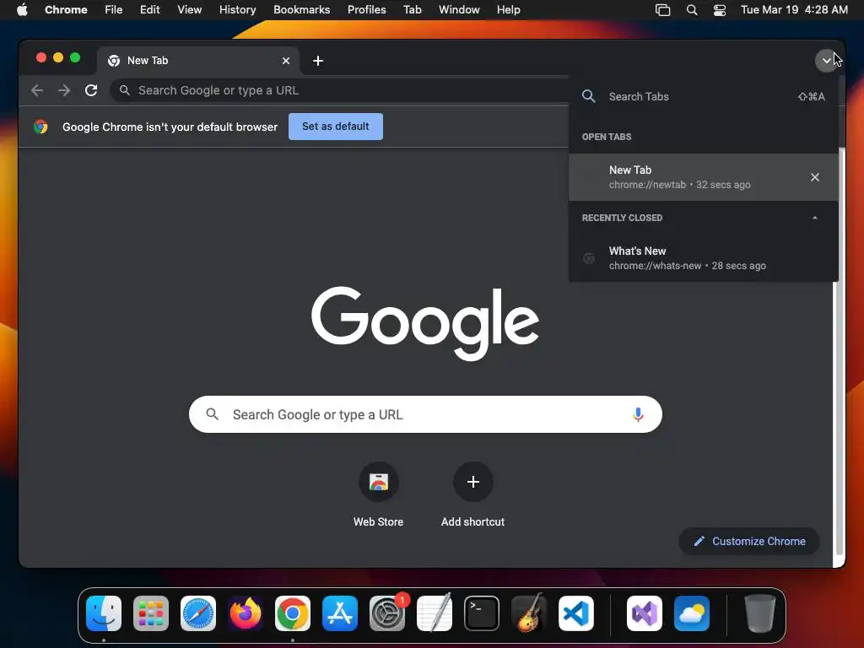The width and height of the screenshot is (864, 648).
Task: Reload the page with the refresh icon
Action: [91, 90]
